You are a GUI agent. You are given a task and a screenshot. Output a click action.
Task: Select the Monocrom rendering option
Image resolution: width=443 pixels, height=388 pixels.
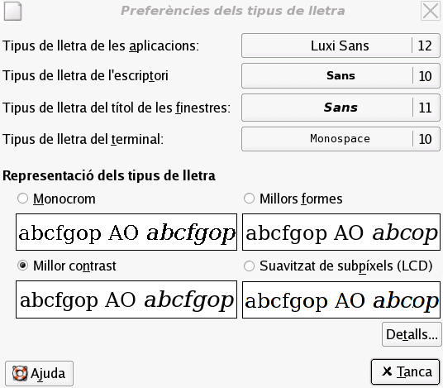pyautogui.click(x=22, y=199)
